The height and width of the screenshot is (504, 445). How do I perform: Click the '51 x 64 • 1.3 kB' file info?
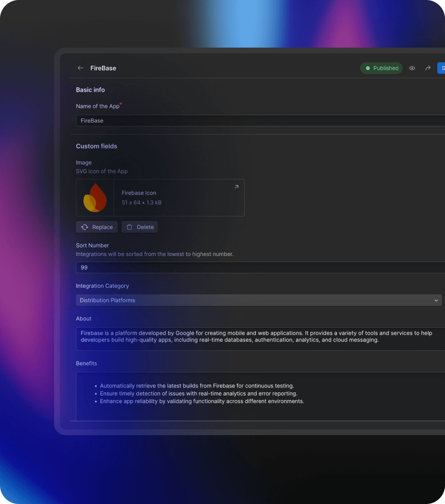tap(141, 202)
